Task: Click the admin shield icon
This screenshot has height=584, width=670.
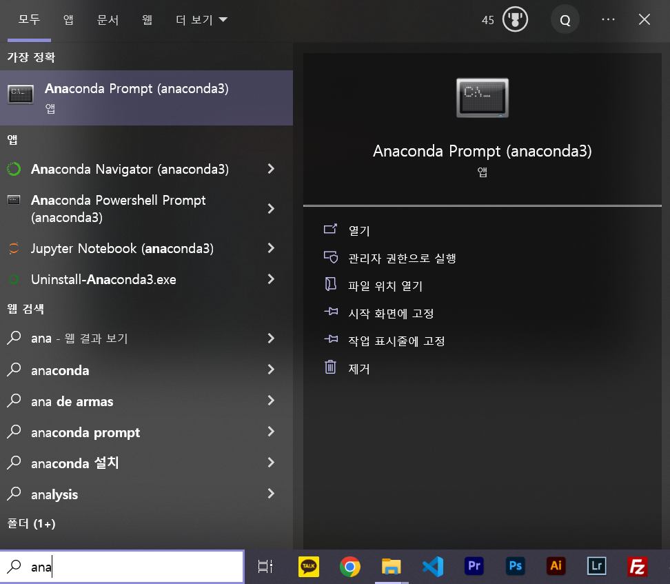Action: [330, 257]
